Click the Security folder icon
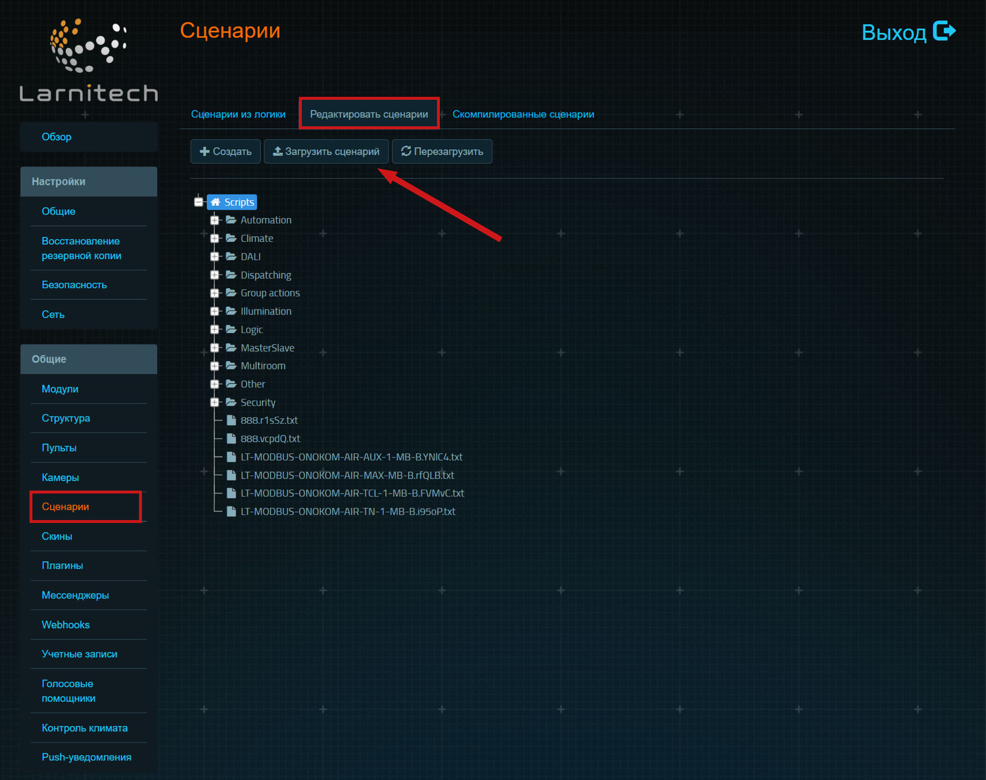The image size is (986, 780). point(231,402)
